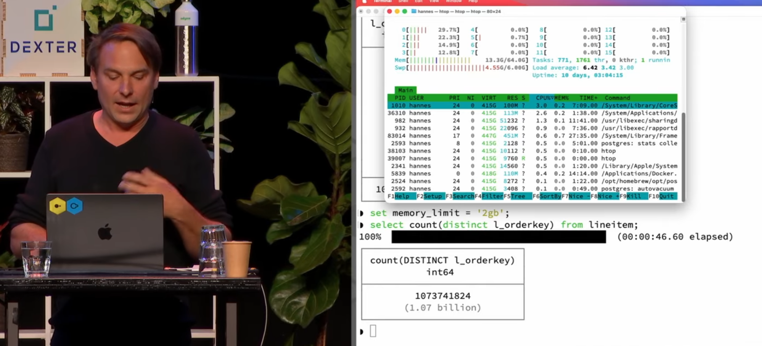Click F4 Filter in htop footer
762x346 pixels.
coord(492,196)
